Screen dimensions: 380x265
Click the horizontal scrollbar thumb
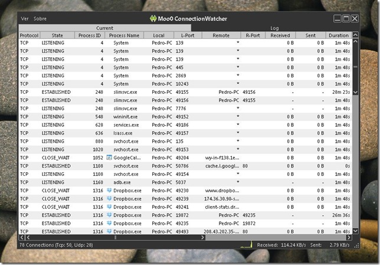click(116, 237)
